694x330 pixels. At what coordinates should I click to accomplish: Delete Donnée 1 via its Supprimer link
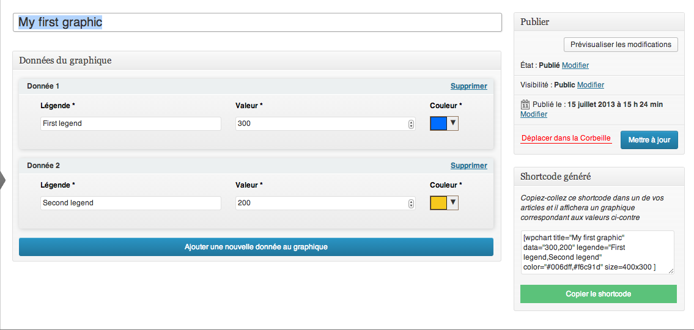[x=469, y=86]
